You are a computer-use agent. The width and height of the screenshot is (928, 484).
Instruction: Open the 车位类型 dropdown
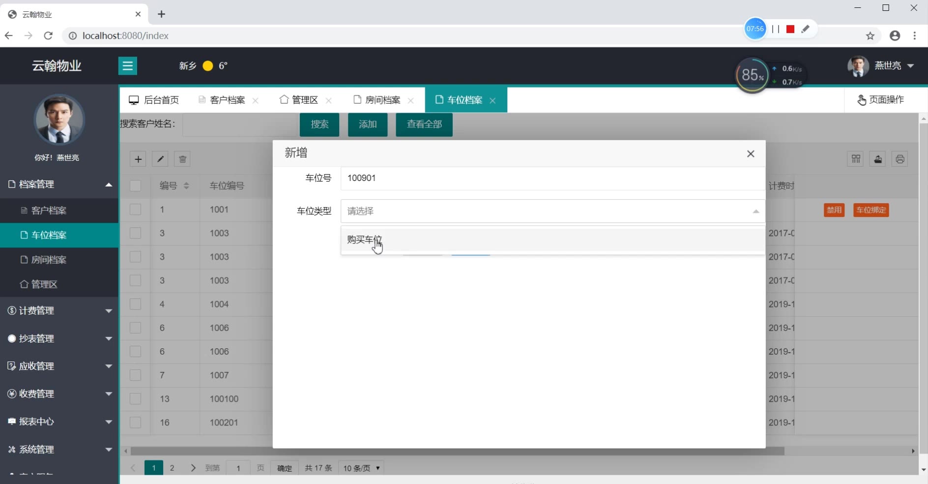click(553, 211)
